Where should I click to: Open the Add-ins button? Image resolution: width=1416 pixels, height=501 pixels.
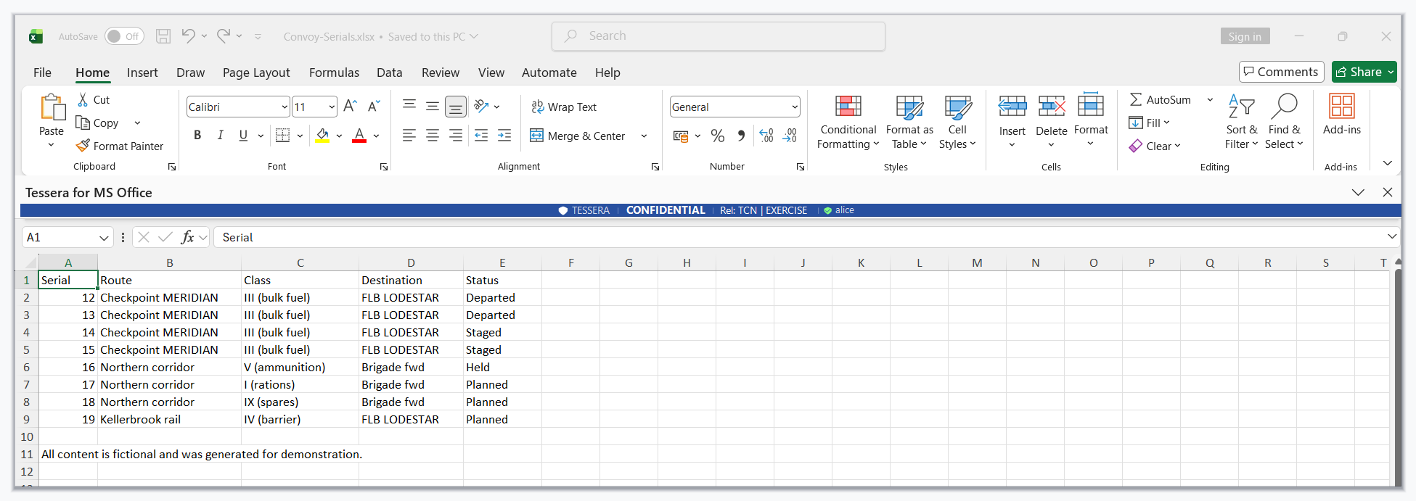pyautogui.click(x=1341, y=115)
